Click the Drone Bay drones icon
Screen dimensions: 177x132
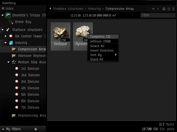tap(11, 22)
